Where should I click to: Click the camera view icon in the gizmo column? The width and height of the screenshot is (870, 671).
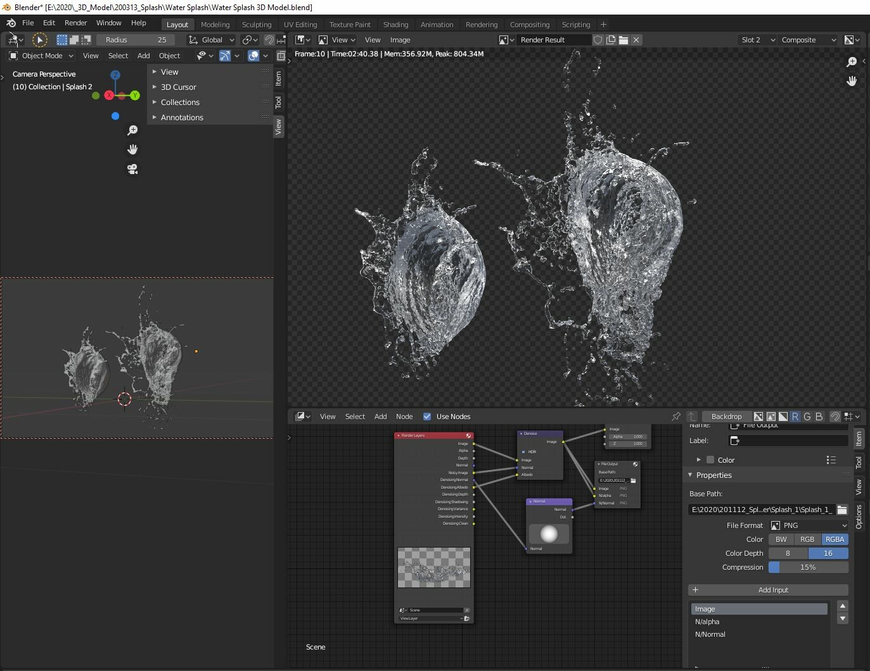132,169
